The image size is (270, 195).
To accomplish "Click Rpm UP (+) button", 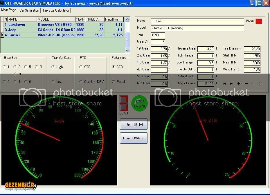I will (134, 124).
